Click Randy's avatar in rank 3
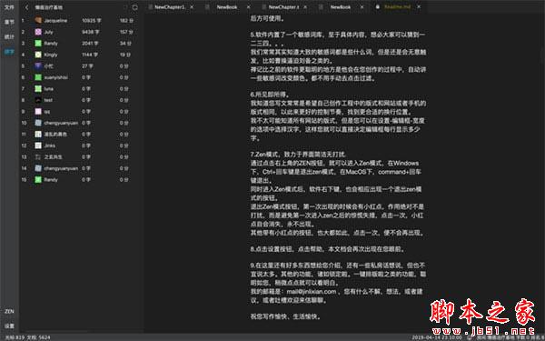 pos(38,43)
